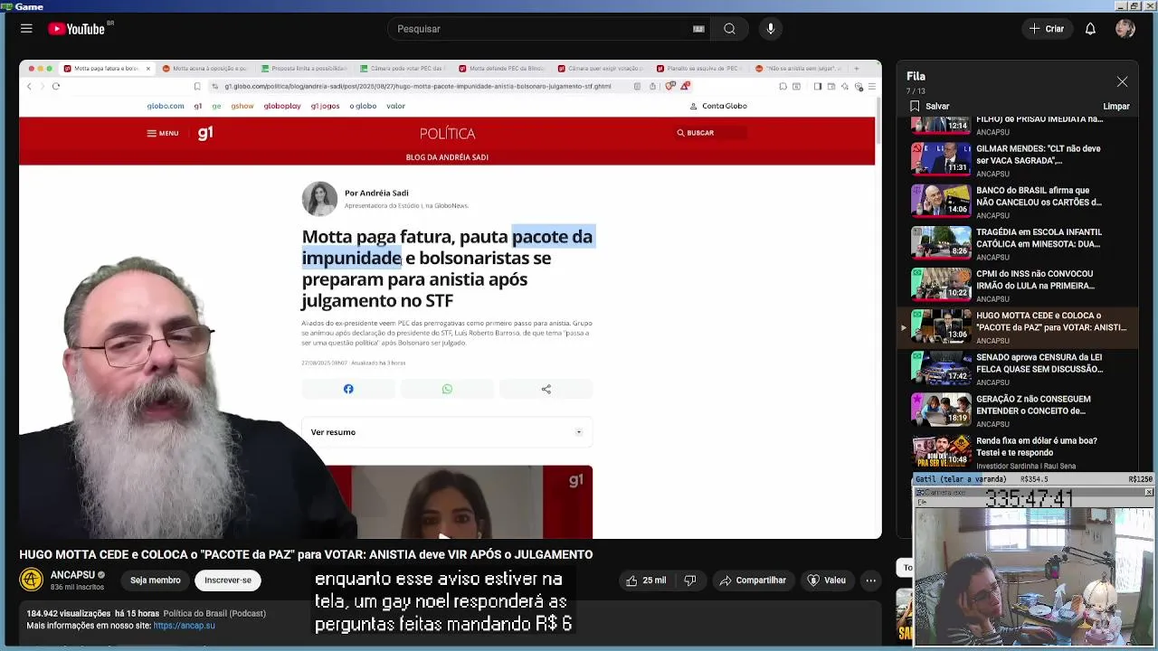Like the video (25 mil)
Image resolution: width=1158 pixels, height=651 pixels.
click(646, 580)
